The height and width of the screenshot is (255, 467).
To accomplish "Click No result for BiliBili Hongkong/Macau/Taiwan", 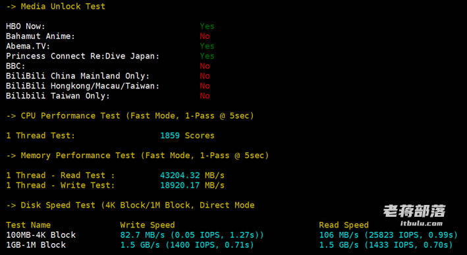I will (x=205, y=86).
